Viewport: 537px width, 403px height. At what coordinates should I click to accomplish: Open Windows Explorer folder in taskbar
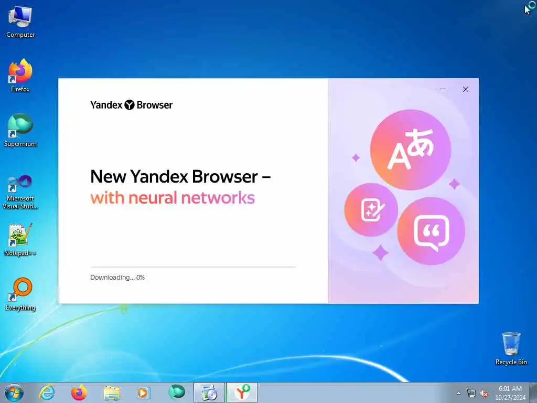tap(112, 393)
